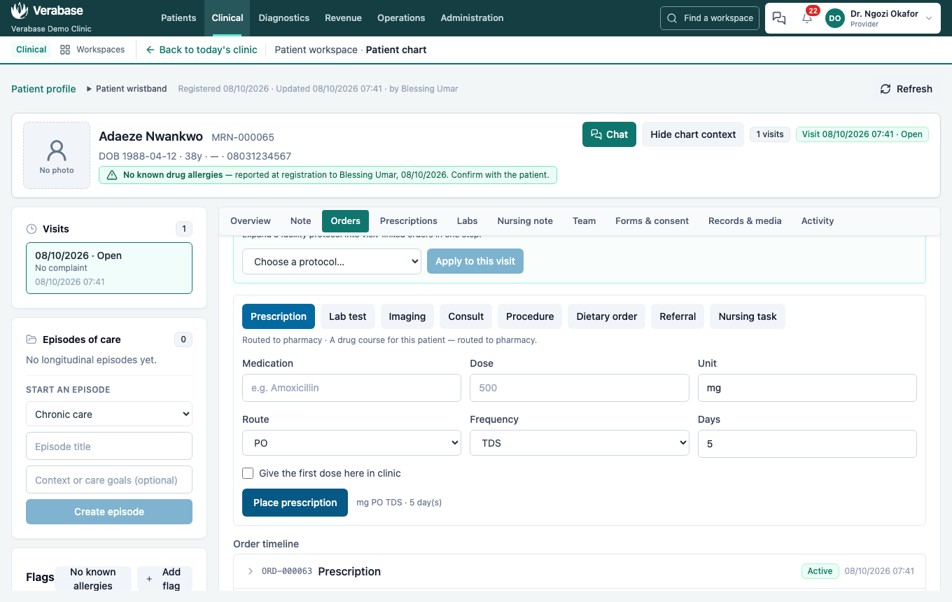The image size is (952, 602).
Task: Open the Diagnostics menu
Action: click(283, 18)
